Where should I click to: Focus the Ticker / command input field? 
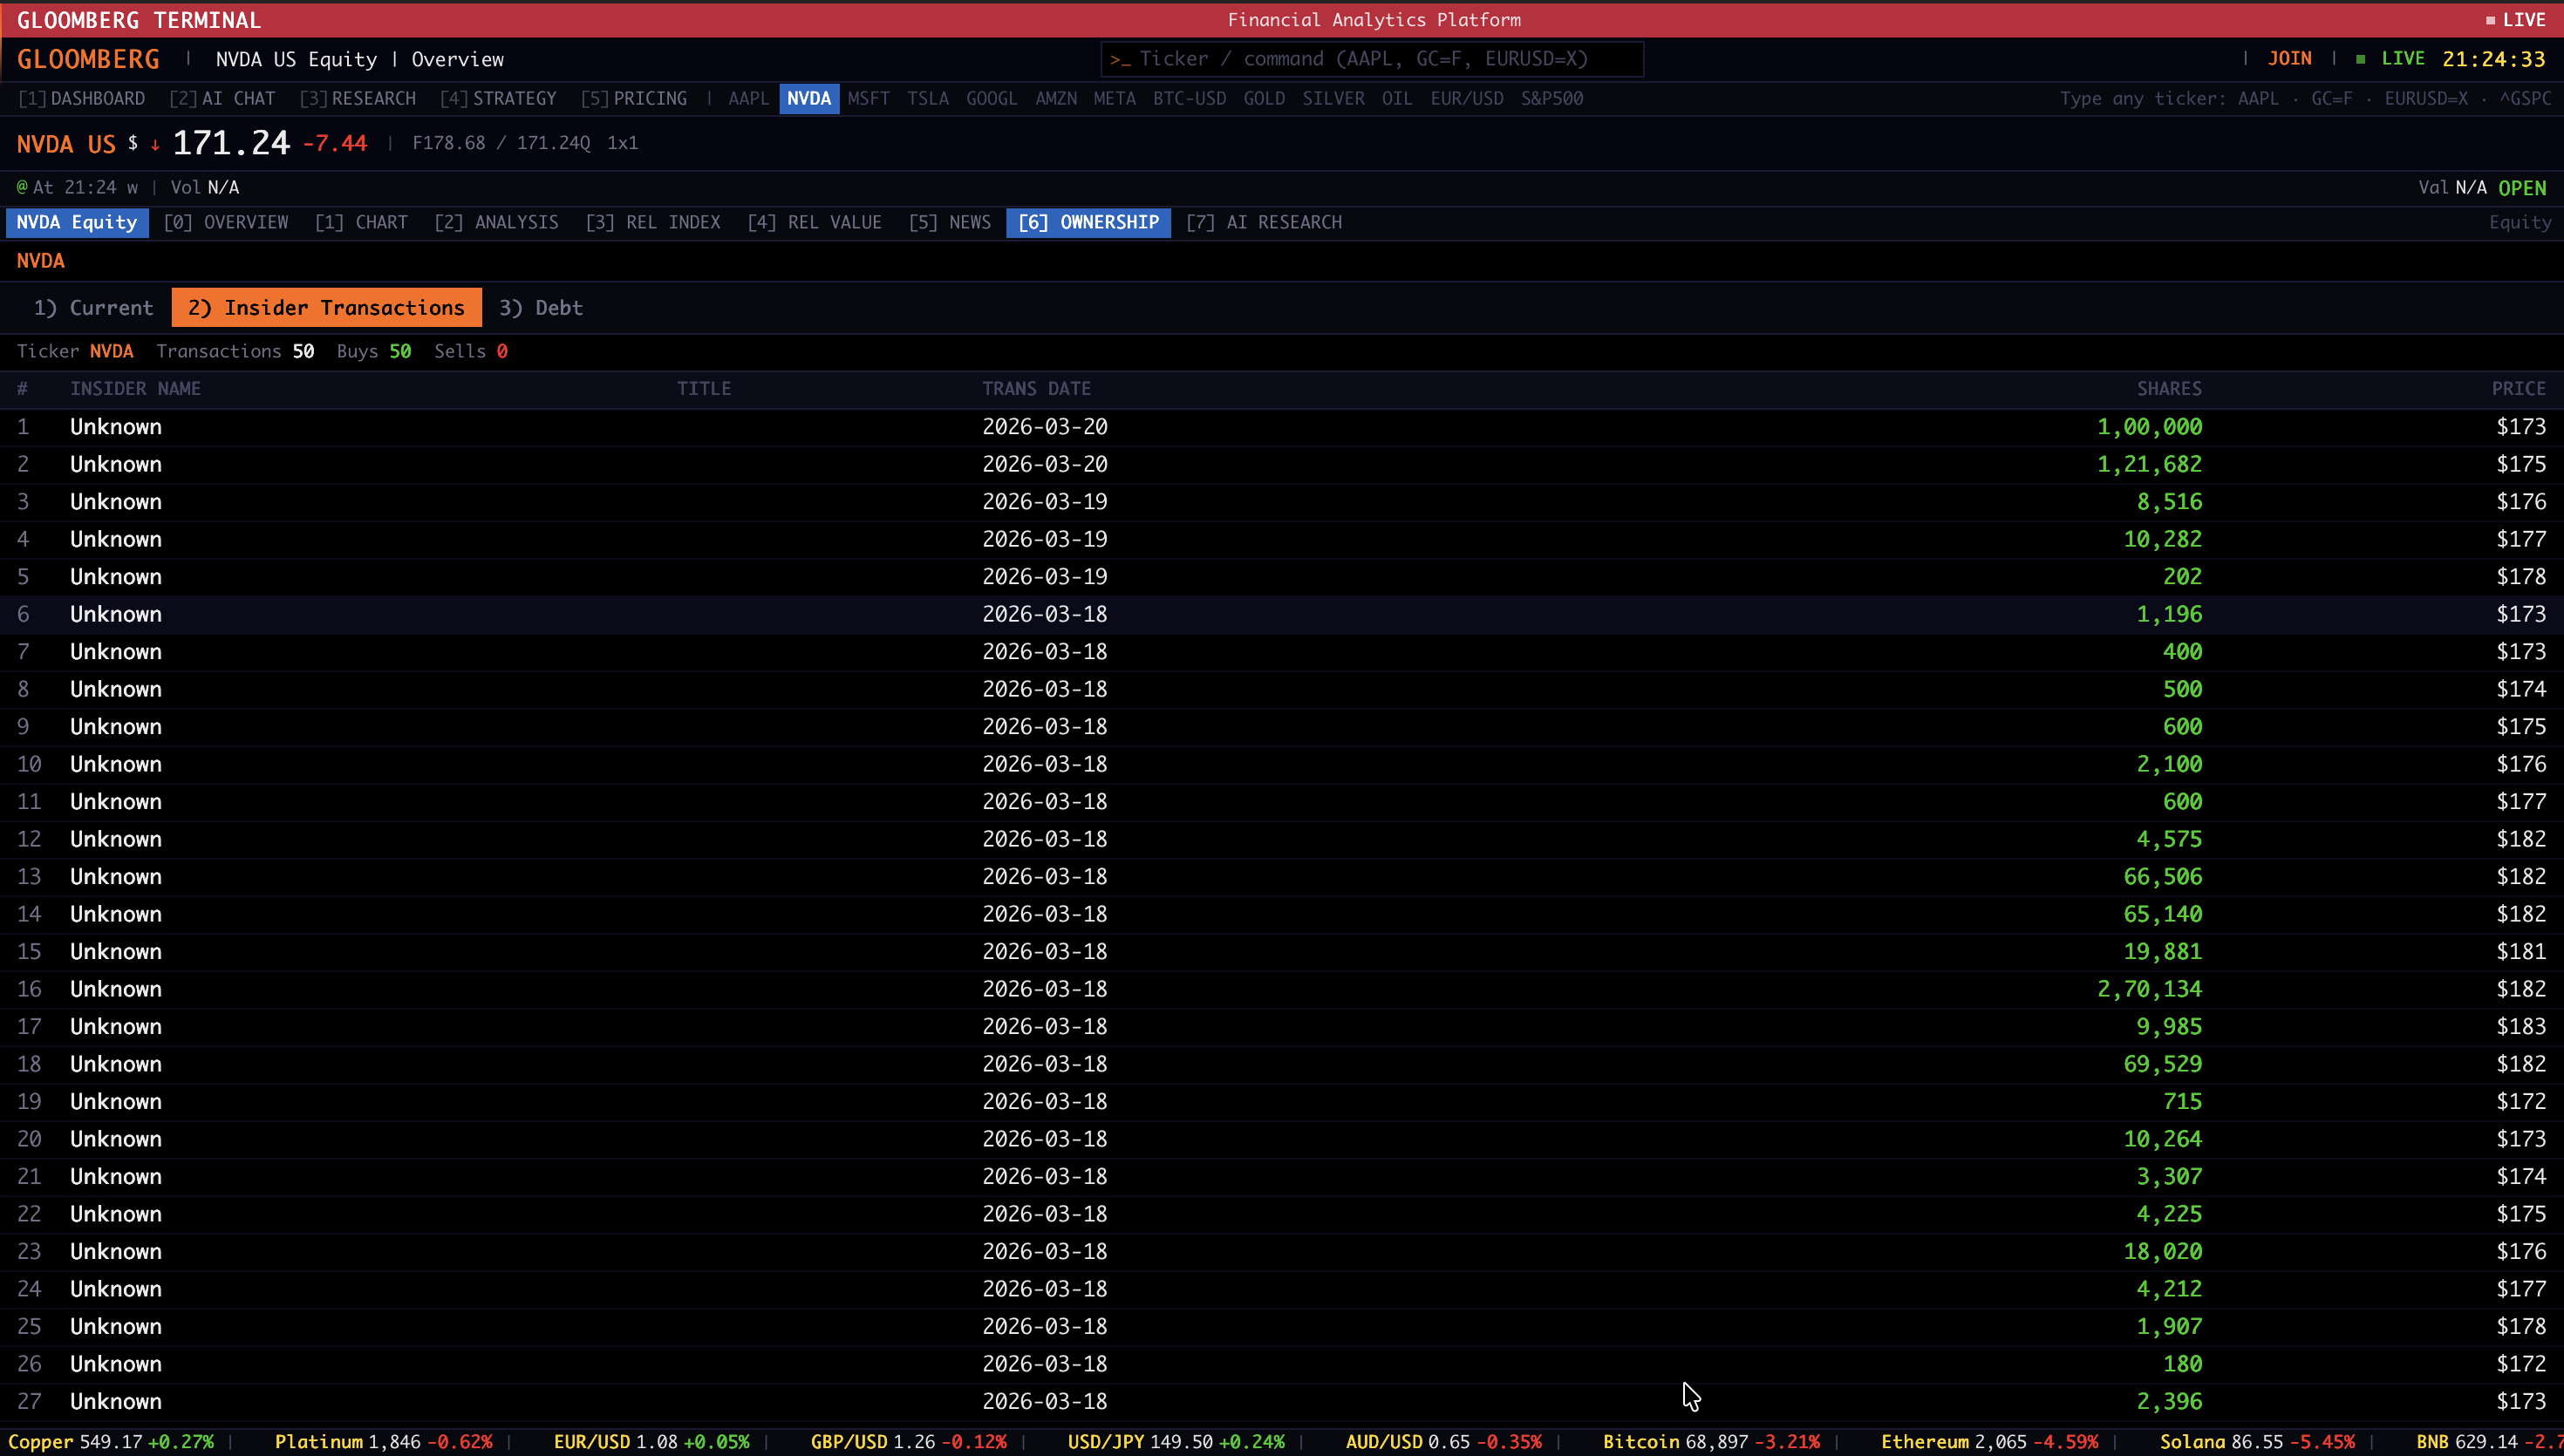point(1371,59)
